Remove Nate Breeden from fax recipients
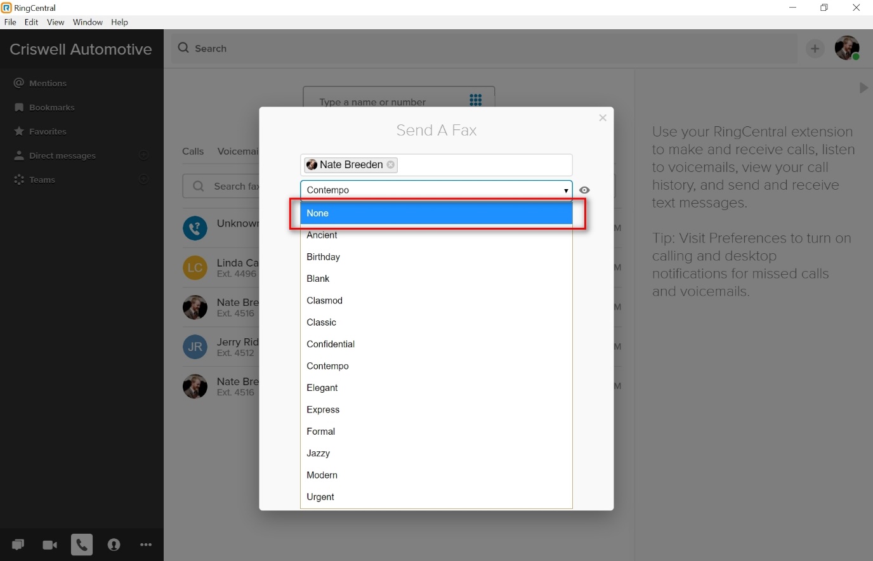This screenshot has width=873, height=561. tap(391, 164)
